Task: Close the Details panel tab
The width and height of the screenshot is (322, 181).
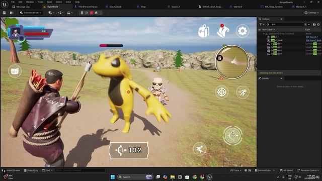Action: [281, 78]
